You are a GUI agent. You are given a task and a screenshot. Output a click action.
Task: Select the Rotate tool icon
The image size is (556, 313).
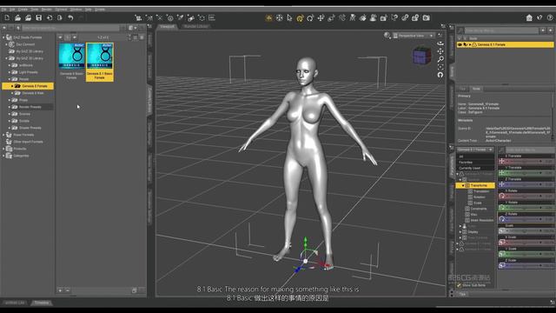tap(310, 17)
